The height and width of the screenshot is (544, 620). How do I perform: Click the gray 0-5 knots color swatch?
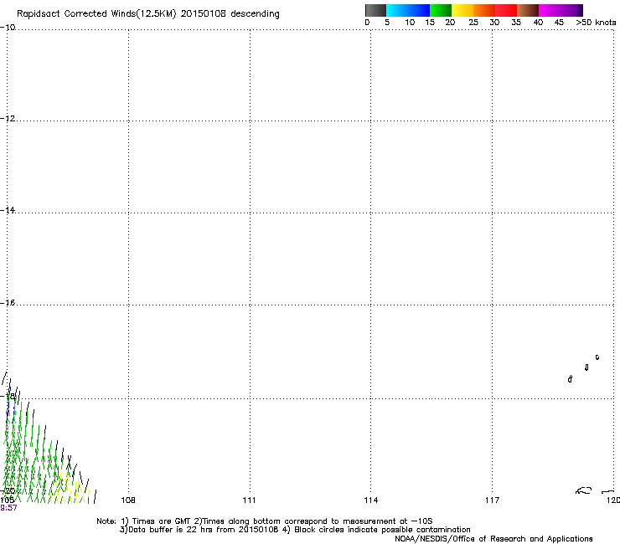click(375, 10)
